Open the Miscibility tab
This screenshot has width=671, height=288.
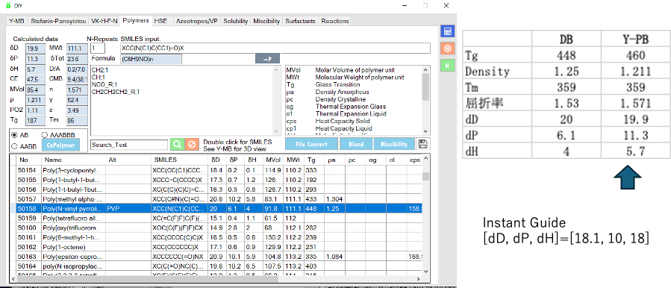pos(266,21)
